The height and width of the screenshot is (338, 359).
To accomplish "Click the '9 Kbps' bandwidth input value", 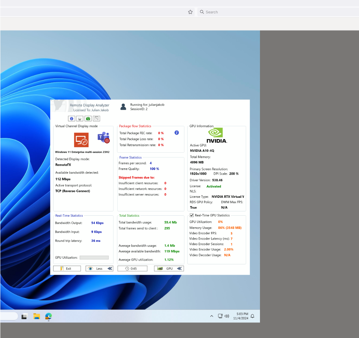I will click(96, 232).
